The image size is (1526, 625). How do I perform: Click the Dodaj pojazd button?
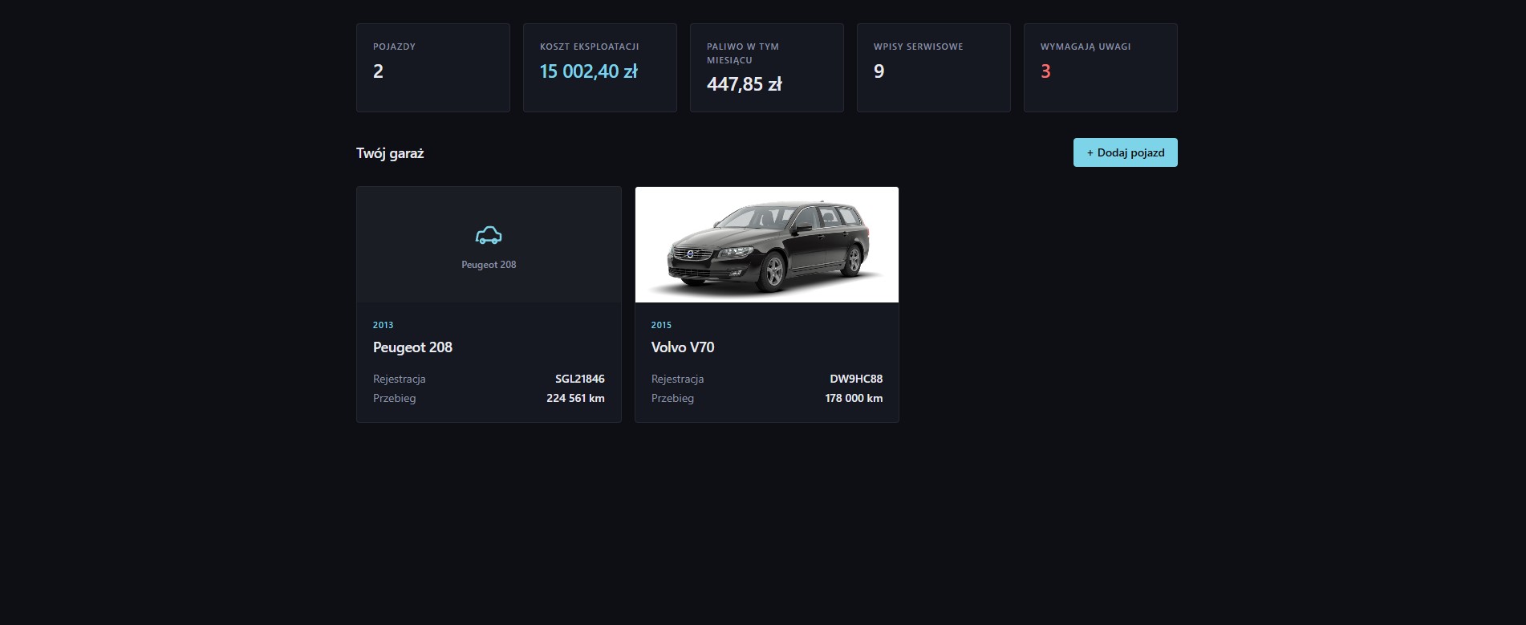tap(1125, 152)
